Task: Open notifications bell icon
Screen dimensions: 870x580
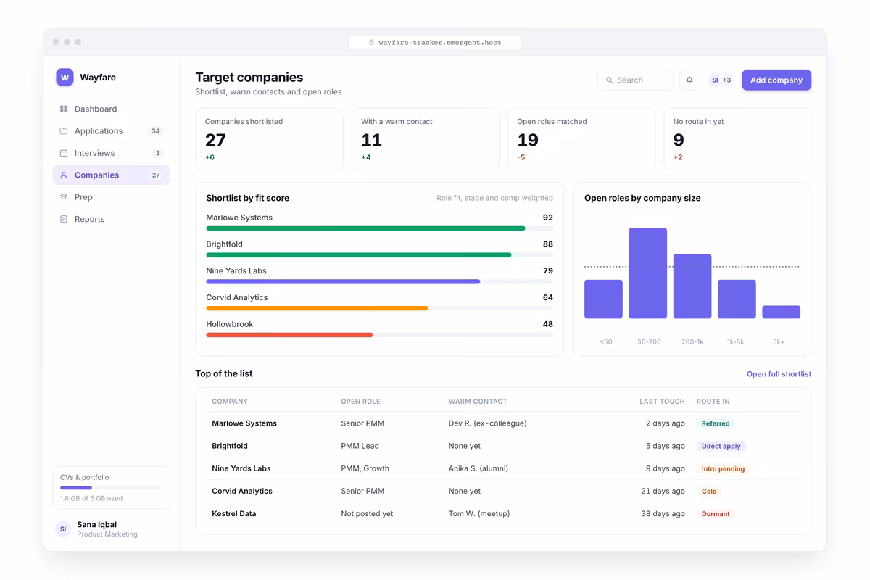Action: tap(689, 80)
